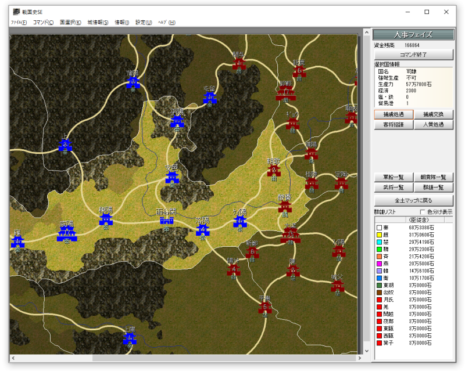
Task: Select the 濮陽 red castle icon
Action: click(x=311, y=153)
